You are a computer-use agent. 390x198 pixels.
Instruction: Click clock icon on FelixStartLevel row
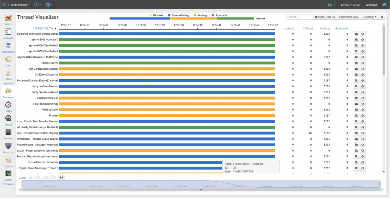(363, 110)
